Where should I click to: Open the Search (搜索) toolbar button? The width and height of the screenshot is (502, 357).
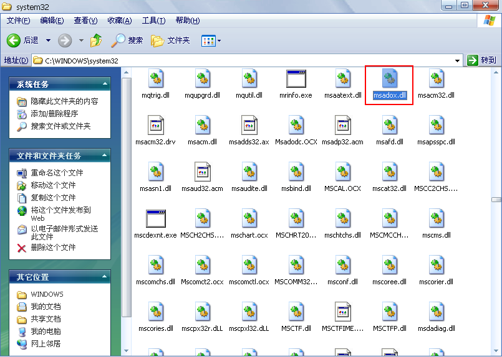127,40
